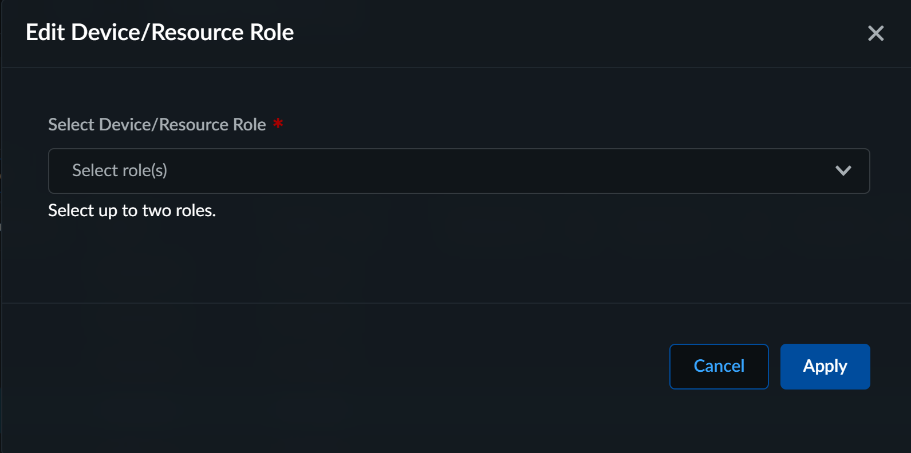The image size is (911, 453).
Task: Click the asterisk beside the role label
Action: (x=278, y=123)
